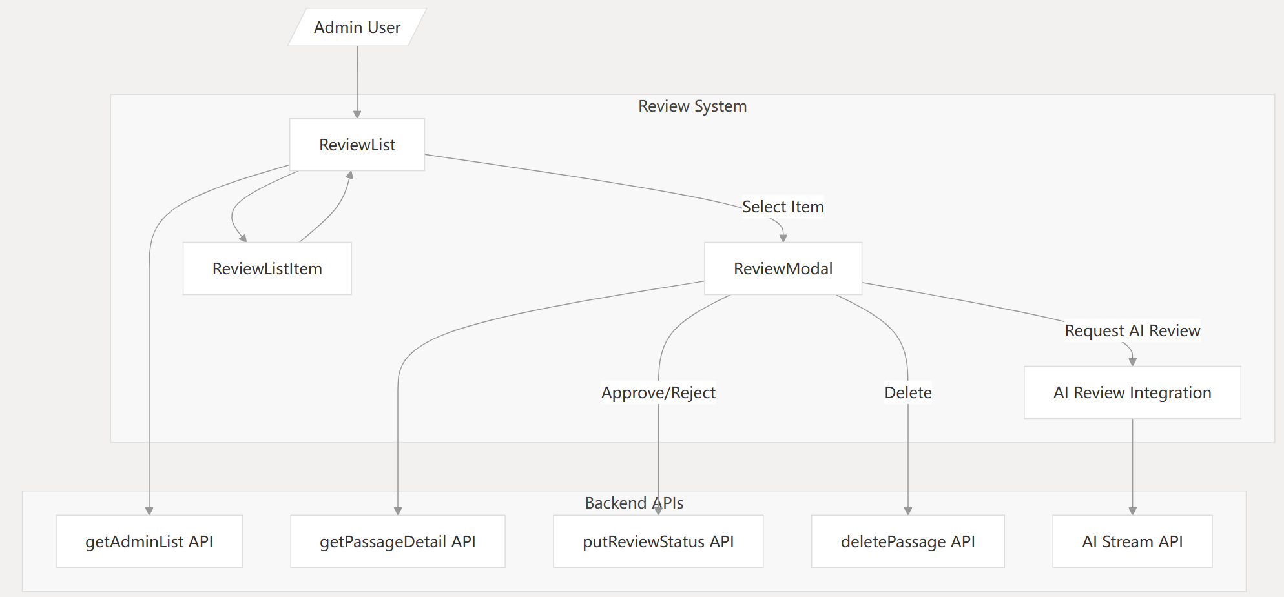Click the Request AI Review edge label
Image resolution: width=1284 pixels, height=597 pixels.
[x=1132, y=330]
